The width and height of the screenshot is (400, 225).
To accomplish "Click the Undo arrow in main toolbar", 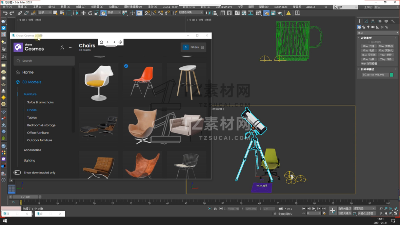I will tap(5, 13).
